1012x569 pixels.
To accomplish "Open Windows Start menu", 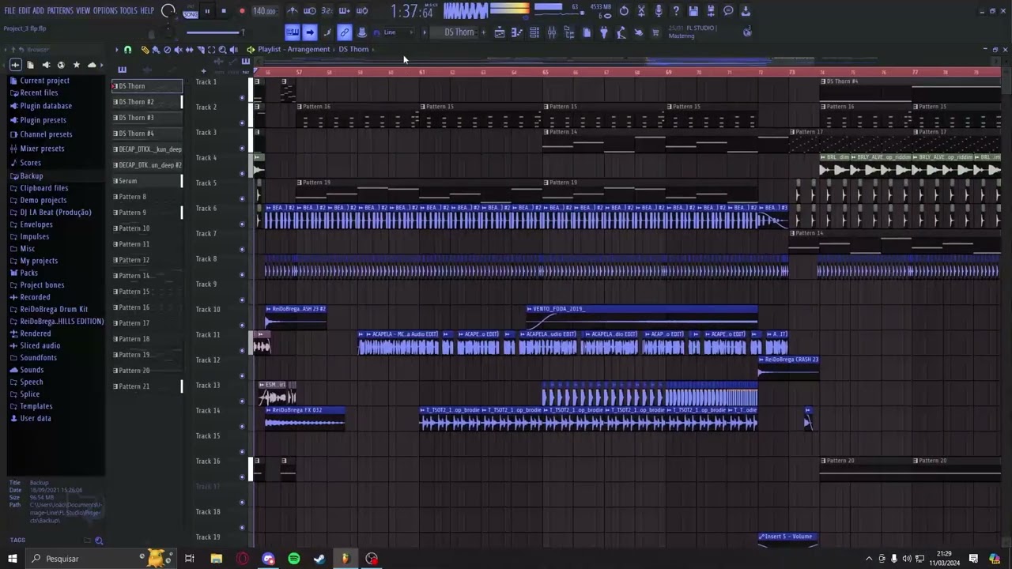I will coord(13,559).
